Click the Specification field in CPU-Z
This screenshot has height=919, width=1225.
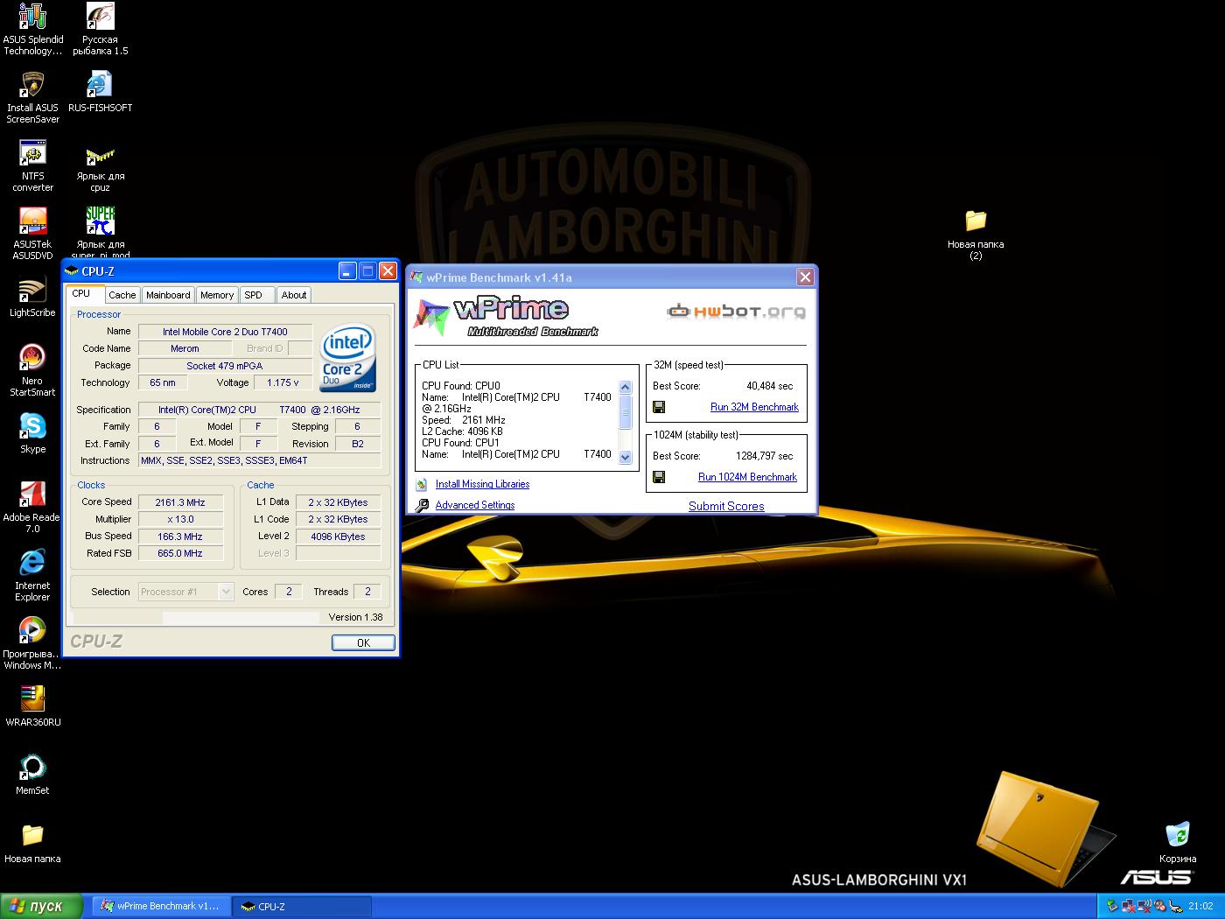point(259,410)
